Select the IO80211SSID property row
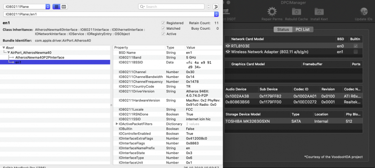The height and width of the screenshot is (168, 375). pyautogui.click(x=168, y=119)
